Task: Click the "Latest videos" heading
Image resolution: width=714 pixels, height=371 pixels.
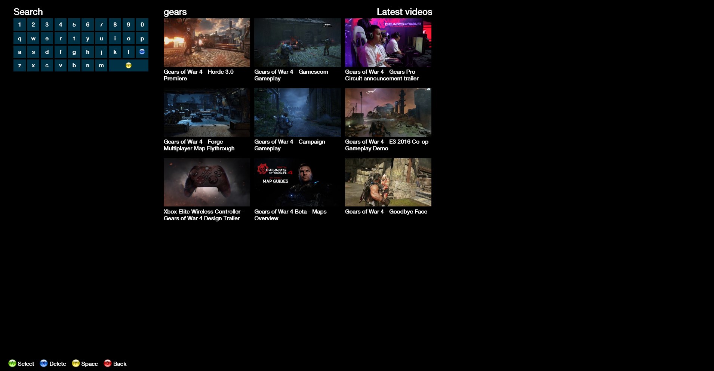Action: pyautogui.click(x=404, y=12)
